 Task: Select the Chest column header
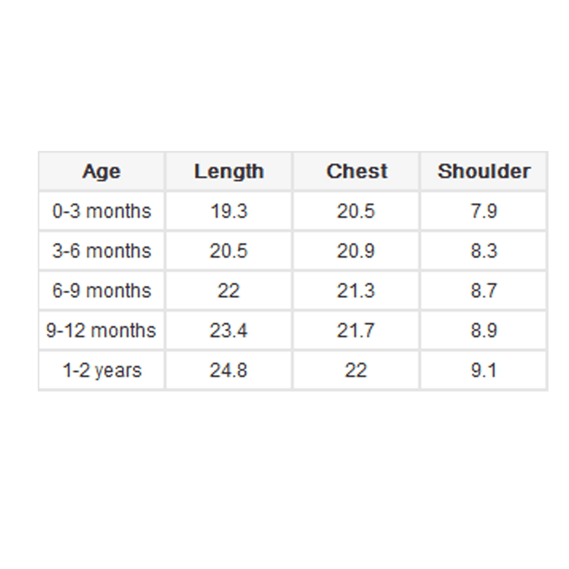pyautogui.click(x=357, y=171)
